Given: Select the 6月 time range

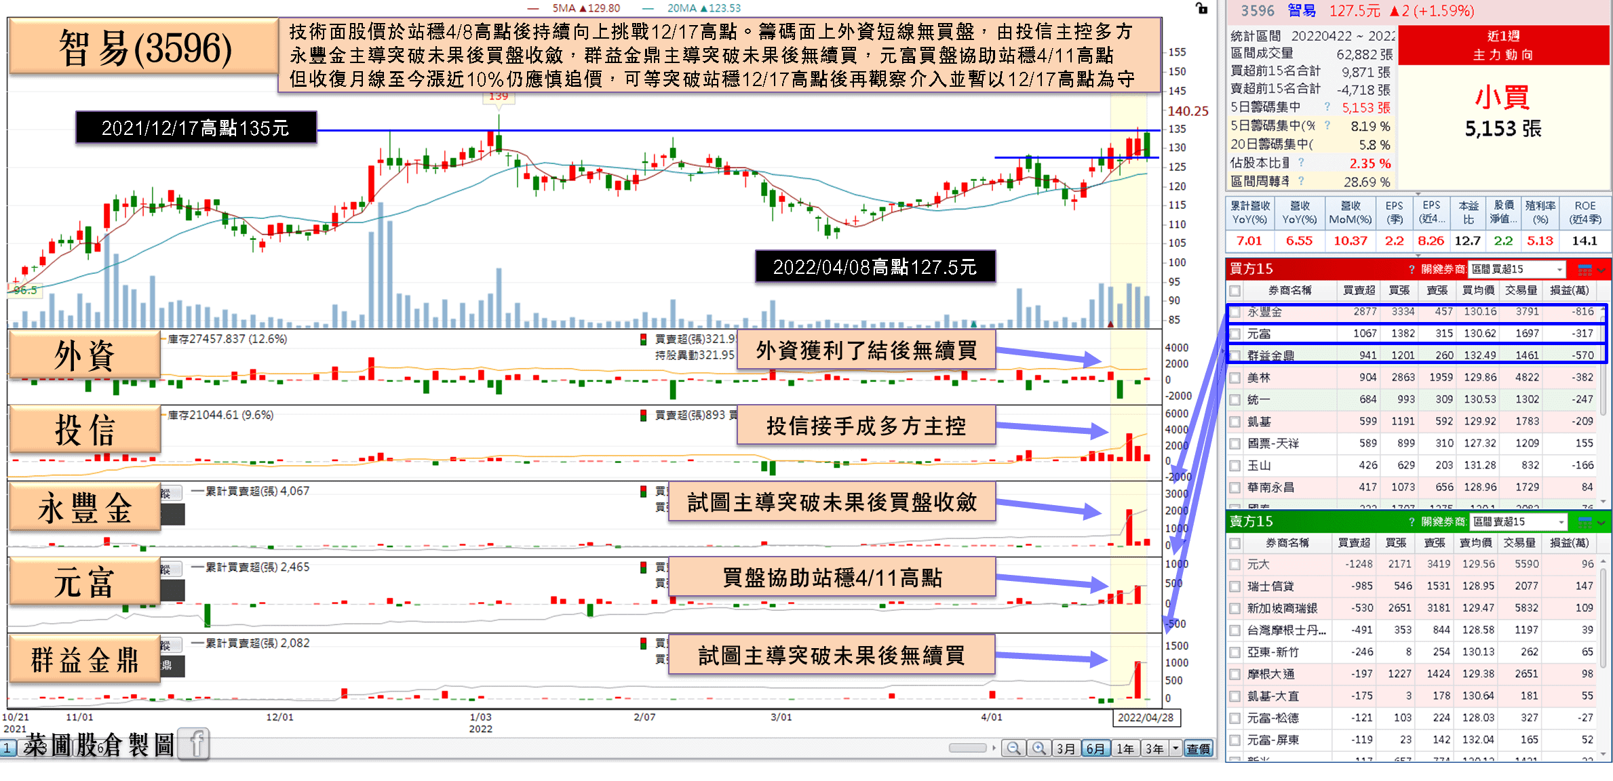Looking at the screenshot, I should click(x=1095, y=748).
